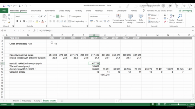Expand the Name Box G10 dropdown
The height and width of the screenshot is (109, 195).
[x=15, y=31]
